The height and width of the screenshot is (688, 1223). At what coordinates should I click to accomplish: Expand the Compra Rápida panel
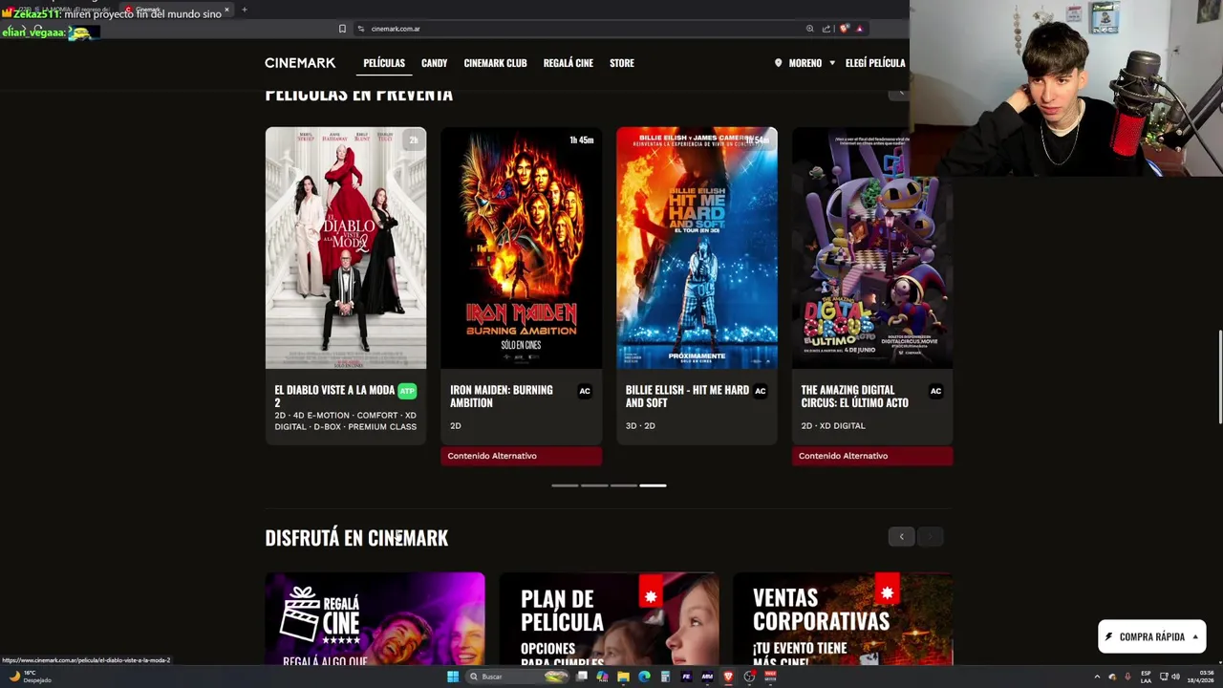[1151, 636]
